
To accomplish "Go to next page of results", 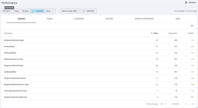I will tap(193, 104).
